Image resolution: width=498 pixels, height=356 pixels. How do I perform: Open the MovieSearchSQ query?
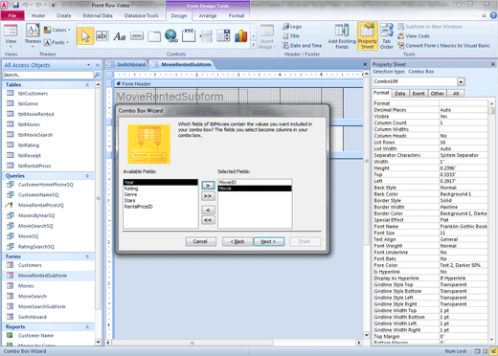pyautogui.click(x=35, y=226)
